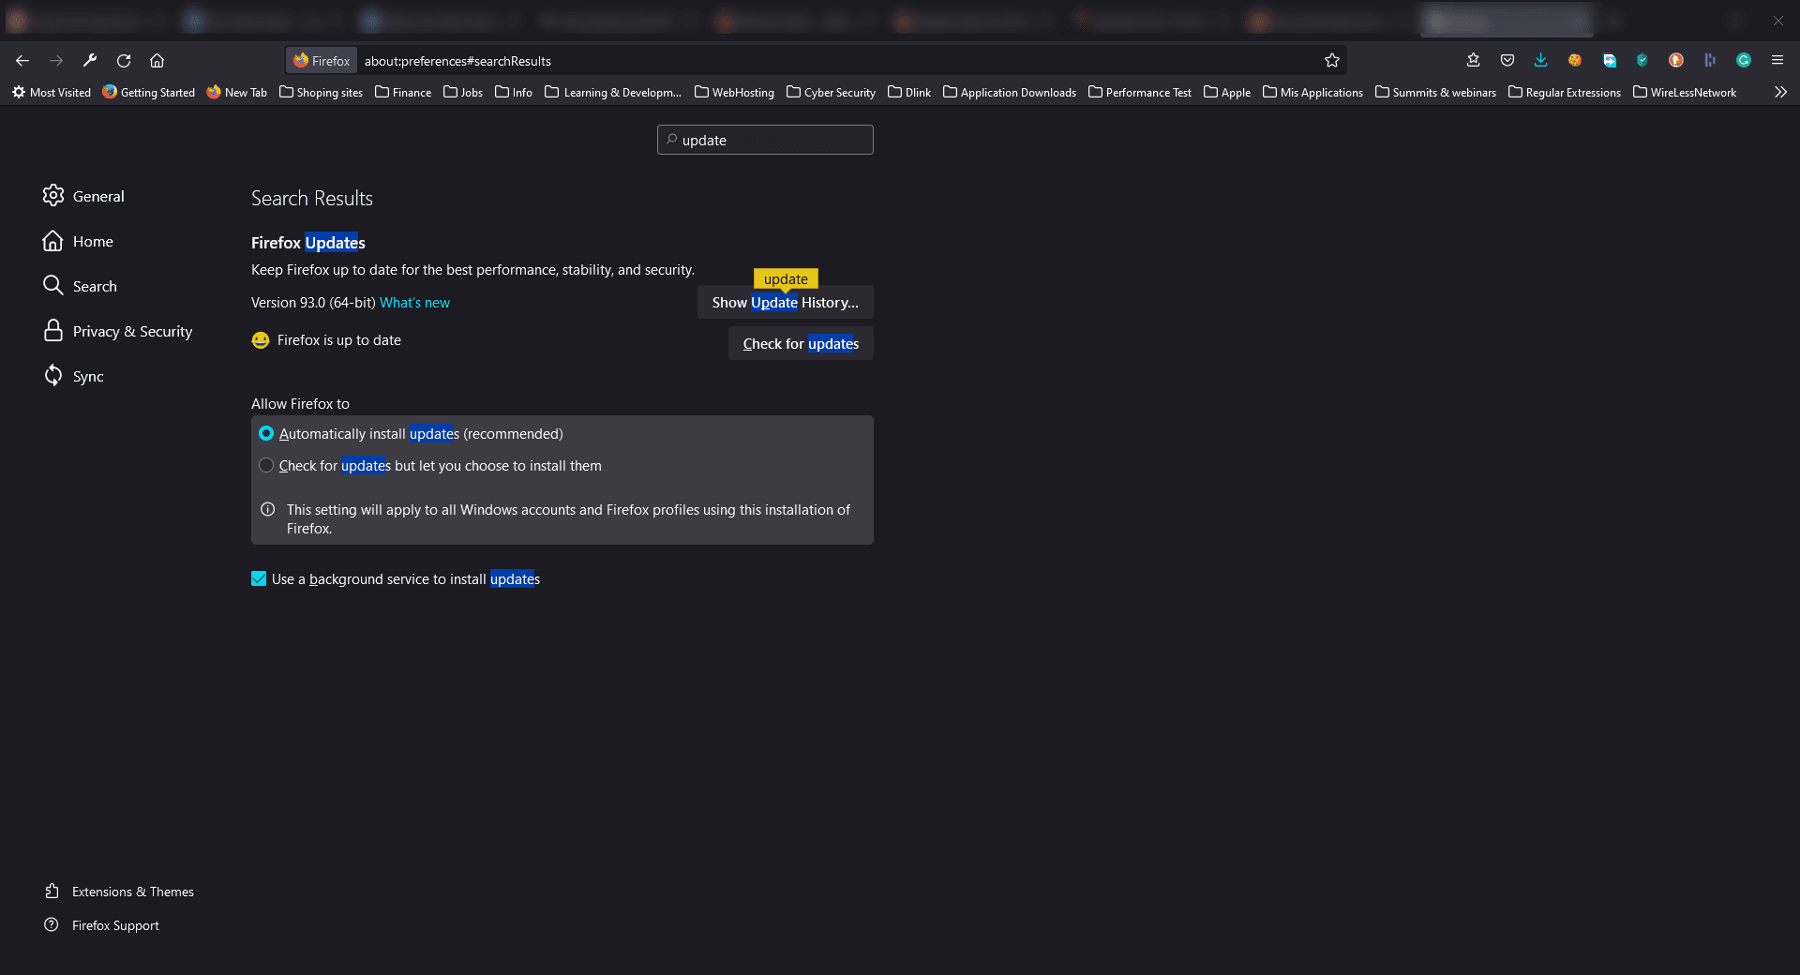Click the Firefox identity badge in address bar
1800x975 pixels.
322,61
